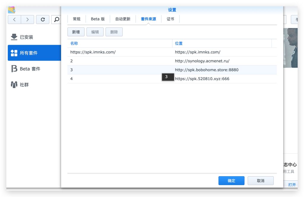Viewport: 304px width, 197px height.
Task: Click the http://synology.acmenet.ru/ location
Action: (202, 61)
